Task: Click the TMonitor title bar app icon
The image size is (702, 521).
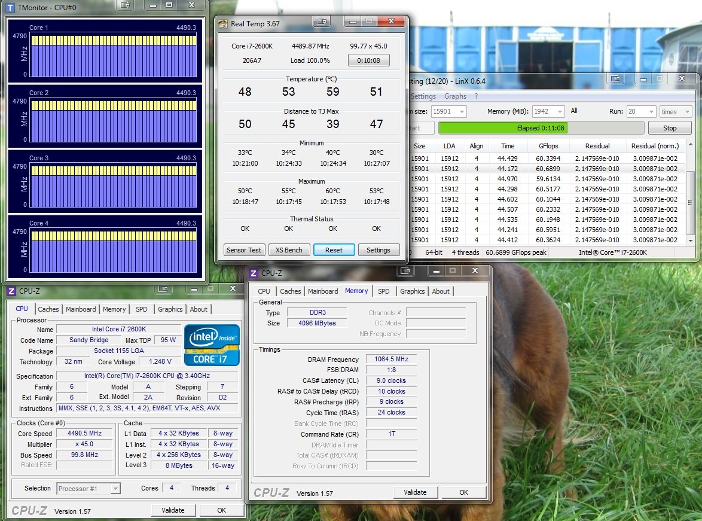Action: click(10, 7)
